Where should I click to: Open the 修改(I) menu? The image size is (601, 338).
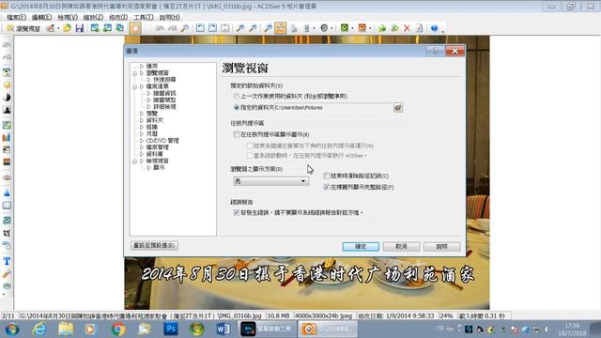pyautogui.click(x=118, y=17)
